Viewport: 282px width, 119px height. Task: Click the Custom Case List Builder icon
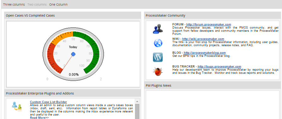tap(17, 106)
